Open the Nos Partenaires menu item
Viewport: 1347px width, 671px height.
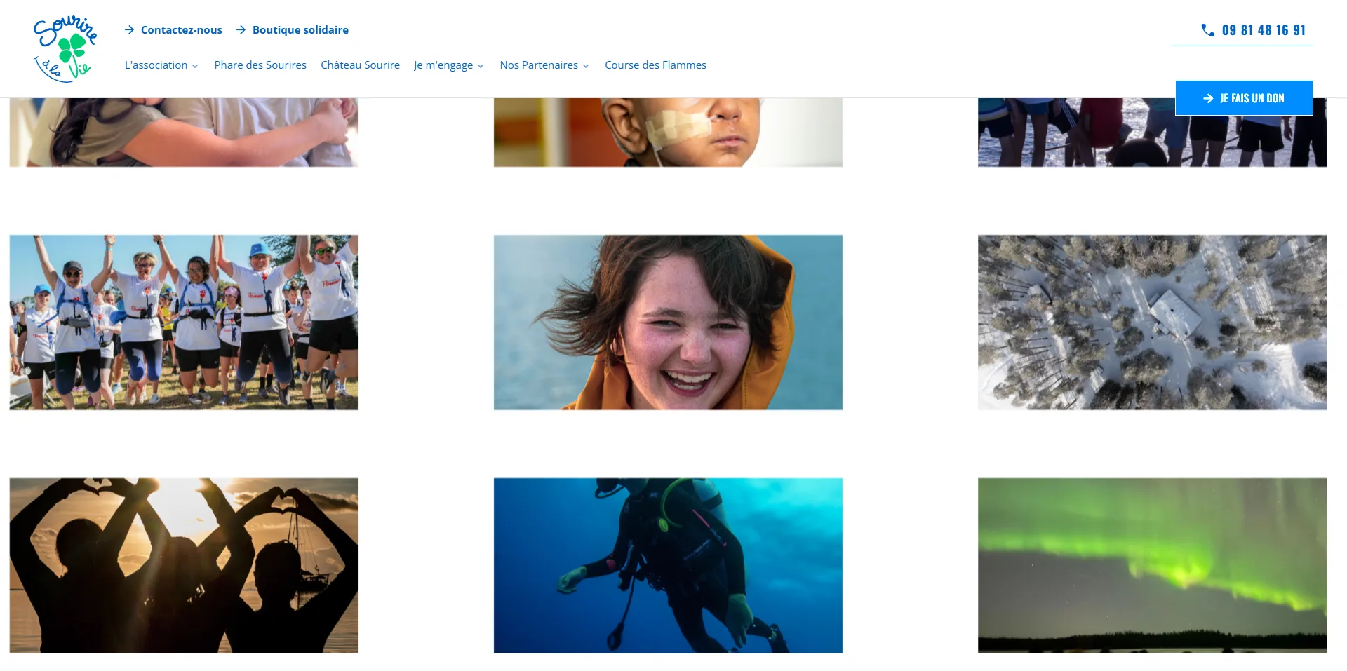(x=539, y=65)
